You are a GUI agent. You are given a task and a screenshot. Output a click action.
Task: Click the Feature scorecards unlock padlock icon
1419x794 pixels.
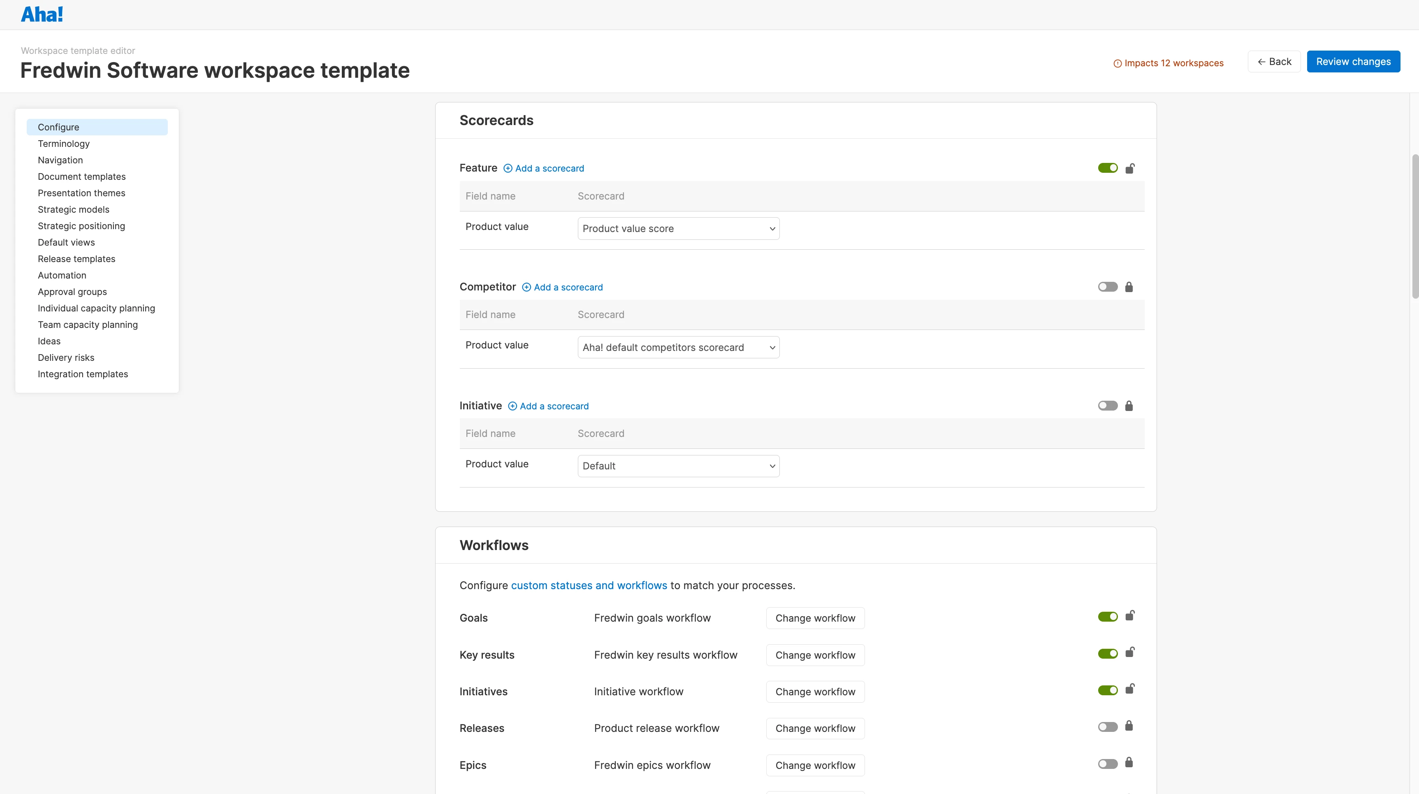[1129, 168]
